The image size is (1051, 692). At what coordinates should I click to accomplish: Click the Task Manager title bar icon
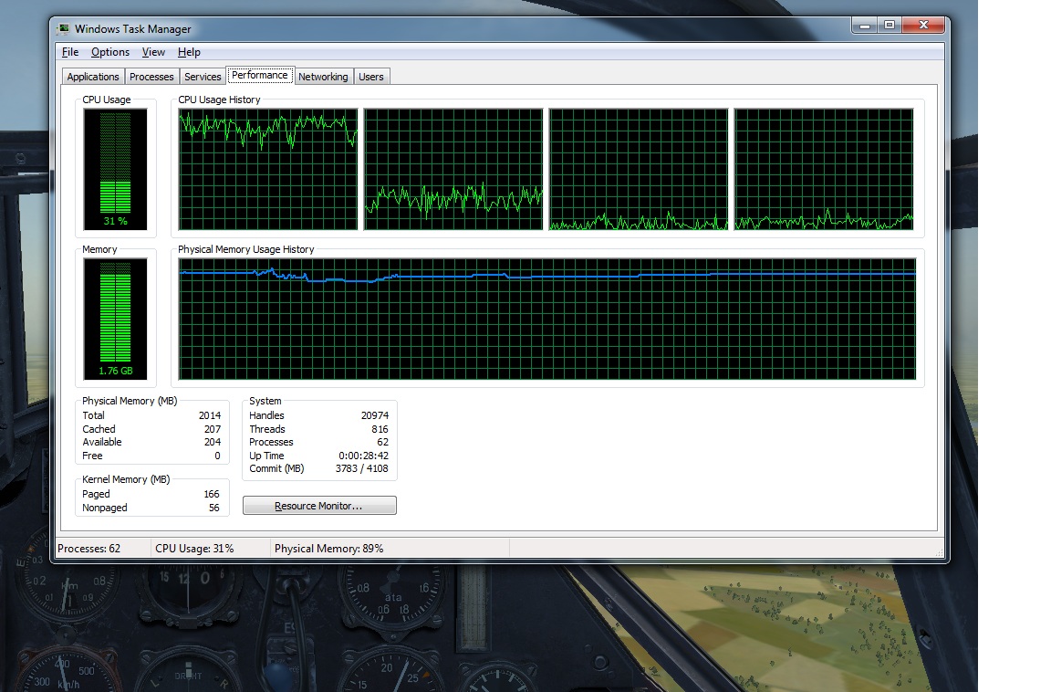64,28
